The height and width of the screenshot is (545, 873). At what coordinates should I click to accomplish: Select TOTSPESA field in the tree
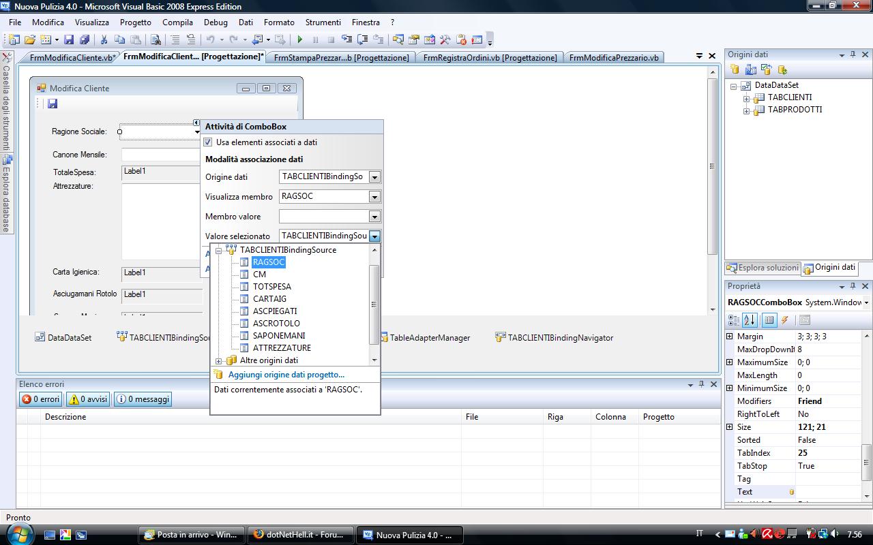click(x=271, y=287)
